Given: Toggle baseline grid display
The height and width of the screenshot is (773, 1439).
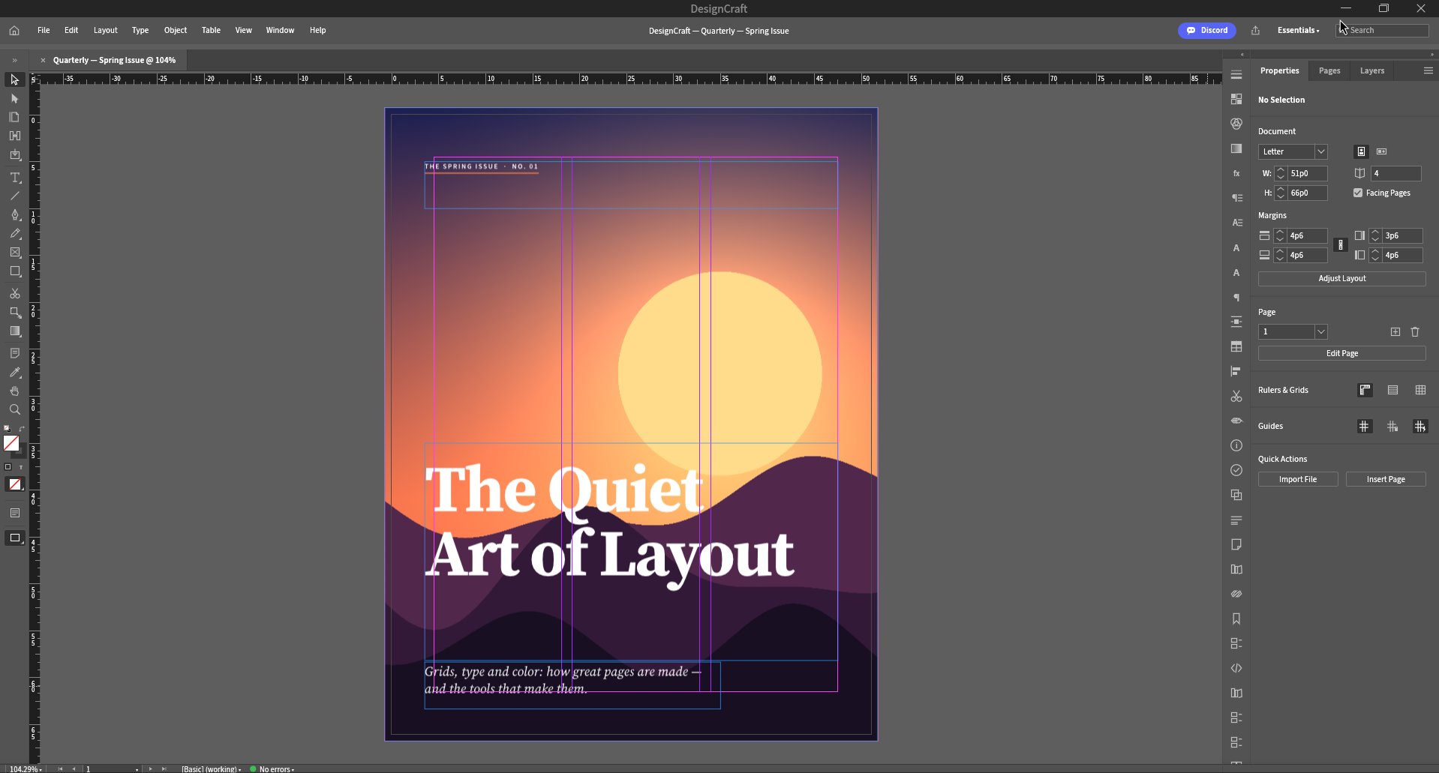Looking at the screenshot, I should (1393, 390).
